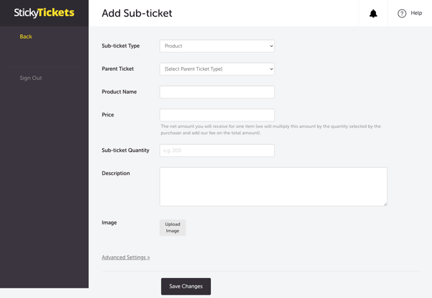Click the Sub-ticket Type label

point(121,46)
